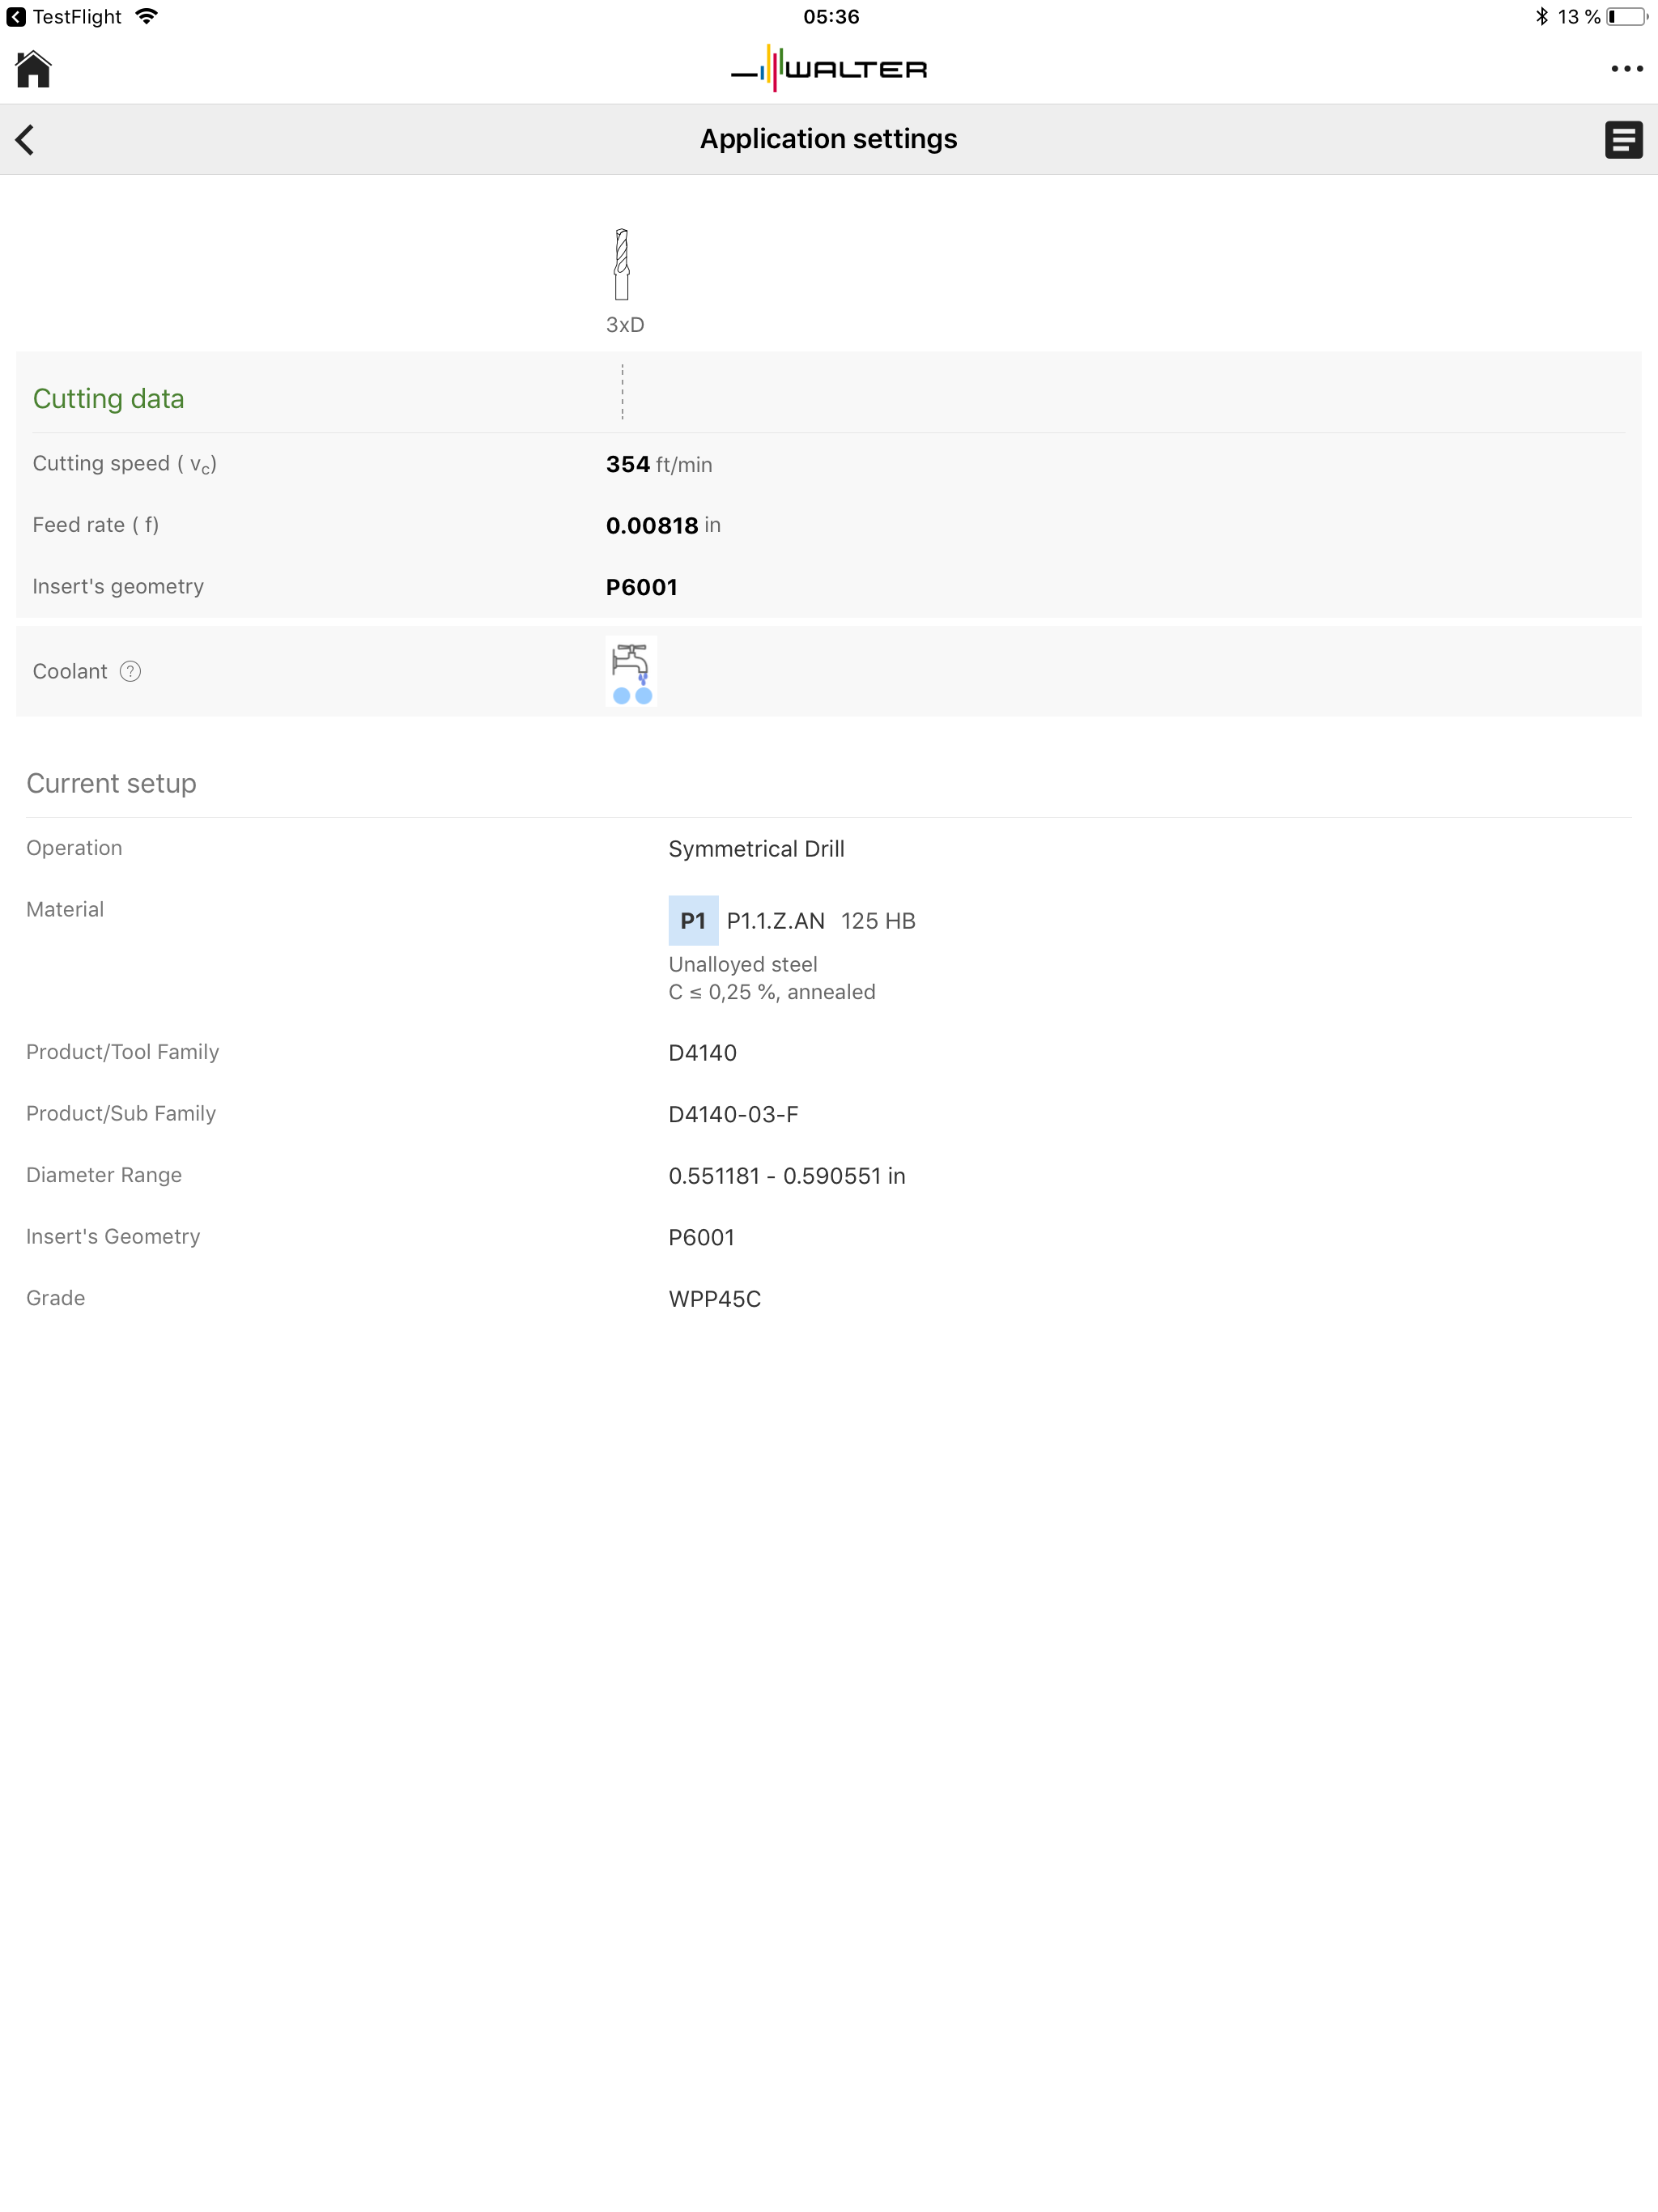The height and width of the screenshot is (2212, 1658).
Task: Tap the 0.551181 - 0.590551 in diameter range
Action: click(x=787, y=1176)
